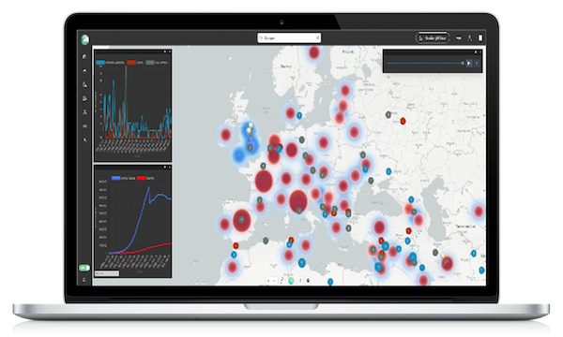563x337 pixels.
Task: Clear the search field with the X button
Action: [317, 37]
